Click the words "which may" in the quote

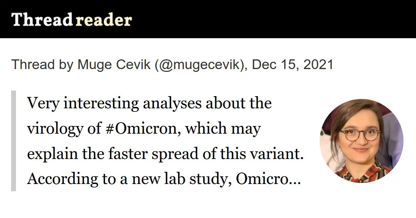click(x=223, y=129)
